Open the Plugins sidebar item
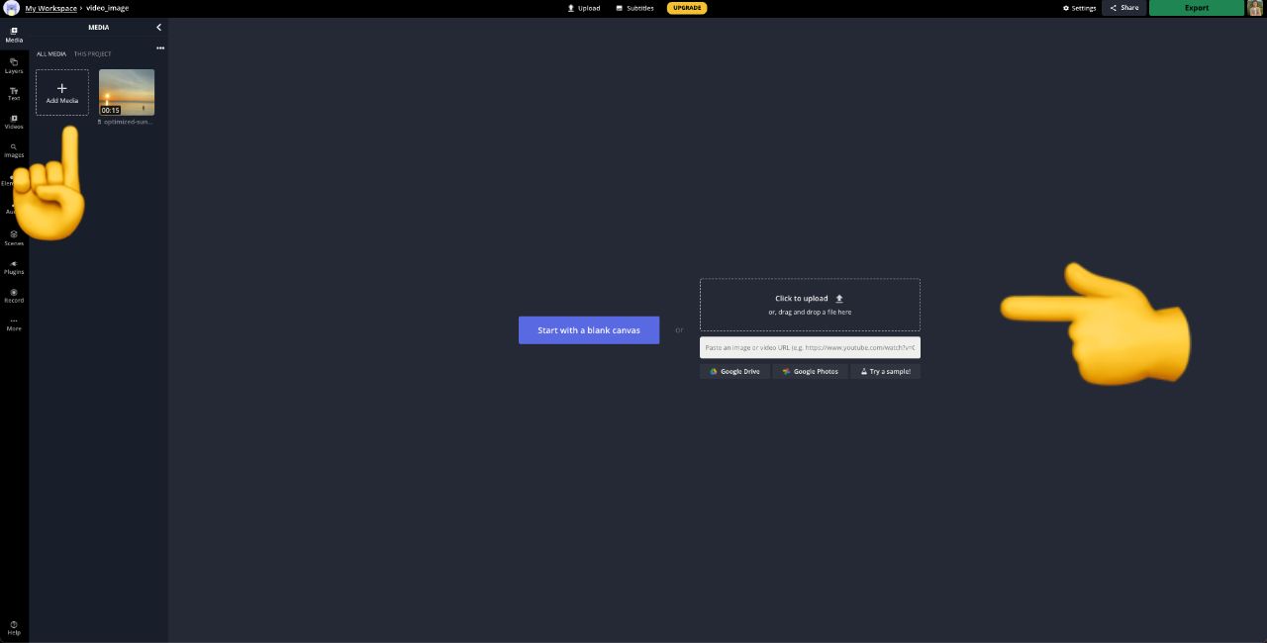Image resolution: width=1267 pixels, height=643 pixels. [14, 267]
